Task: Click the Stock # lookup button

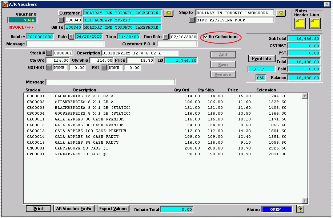Action: click(49, 53)
